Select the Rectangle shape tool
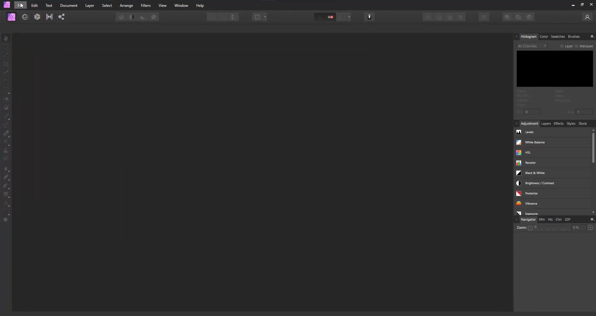 click(6, 194)
